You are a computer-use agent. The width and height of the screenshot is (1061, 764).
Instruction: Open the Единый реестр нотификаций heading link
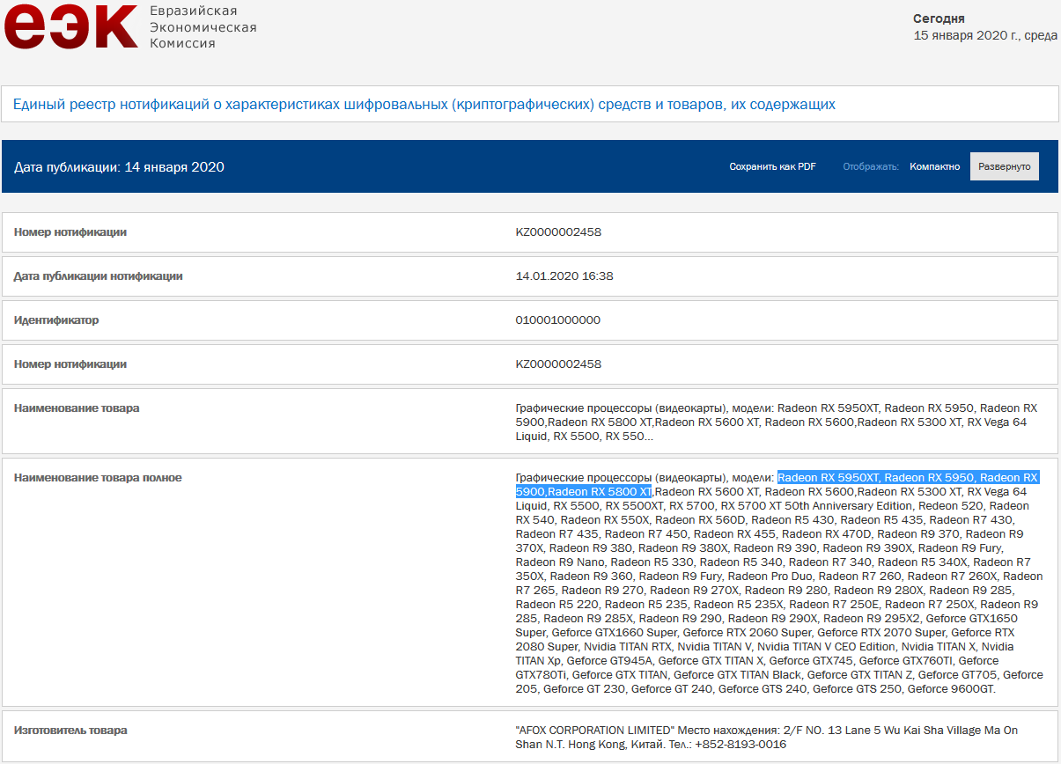(x=424, y=105)
